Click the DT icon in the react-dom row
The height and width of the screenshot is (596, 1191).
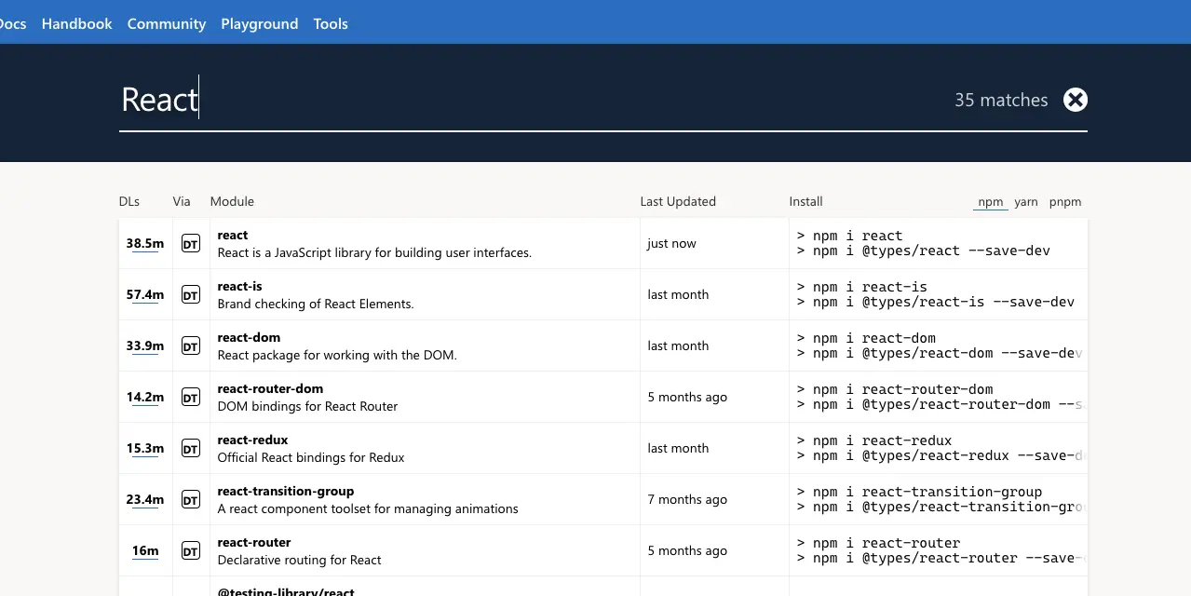[x=190, y=346]
